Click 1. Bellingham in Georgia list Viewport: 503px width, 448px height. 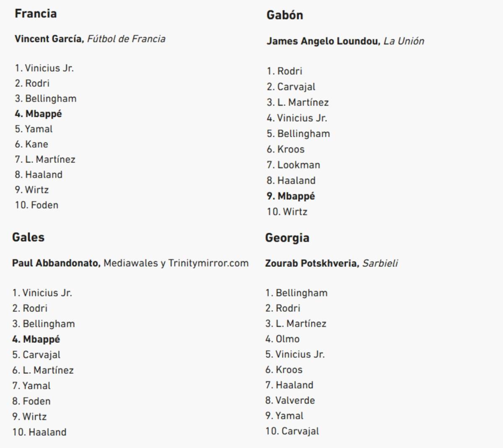296,293
